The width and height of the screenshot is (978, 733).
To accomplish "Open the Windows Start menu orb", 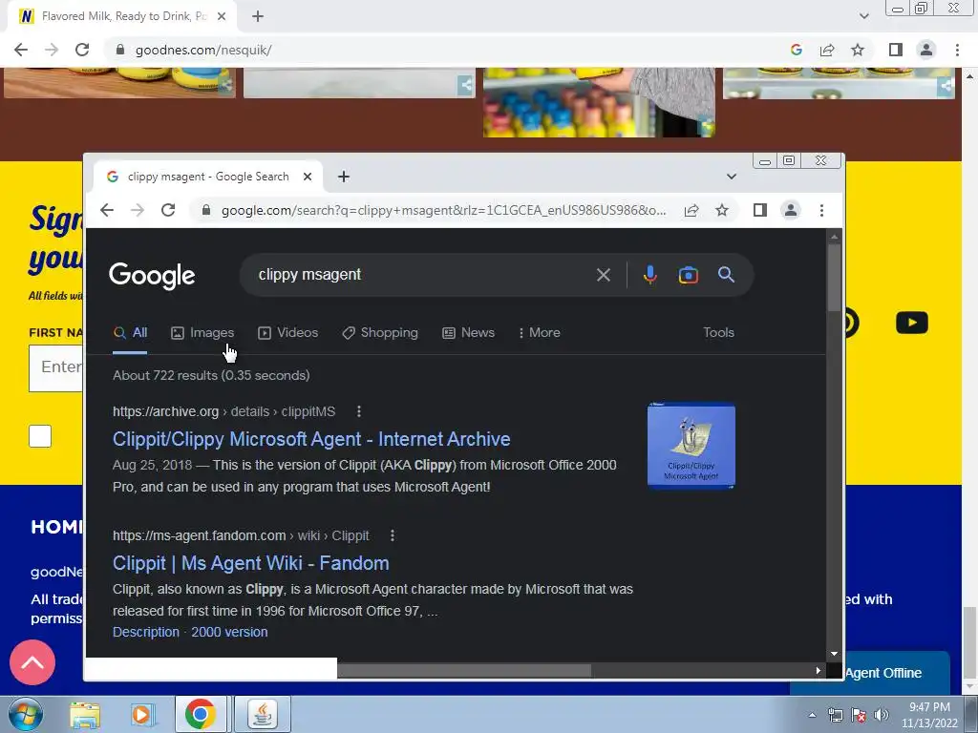I will tap(26, 714).
